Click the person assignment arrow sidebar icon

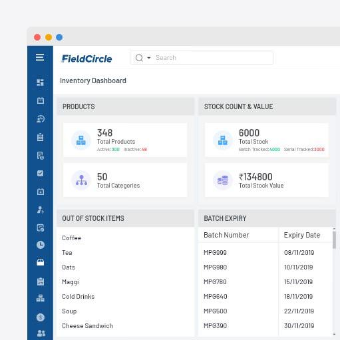click(x=41, y=210)
